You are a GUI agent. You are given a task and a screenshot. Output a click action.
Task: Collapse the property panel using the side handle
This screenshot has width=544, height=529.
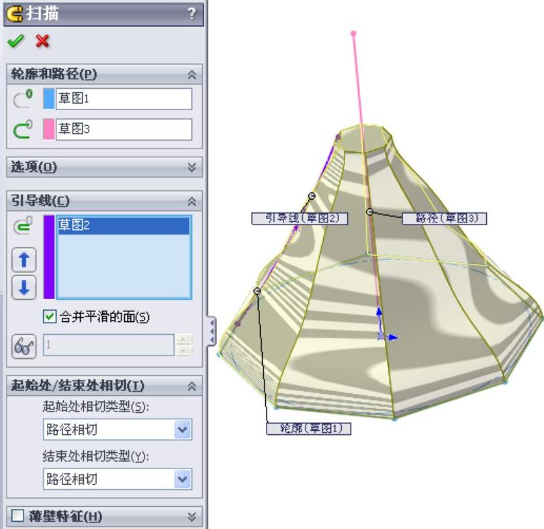[x=212, y=331]
